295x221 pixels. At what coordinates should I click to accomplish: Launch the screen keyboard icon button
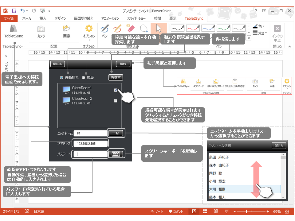[x=116, y=154]
